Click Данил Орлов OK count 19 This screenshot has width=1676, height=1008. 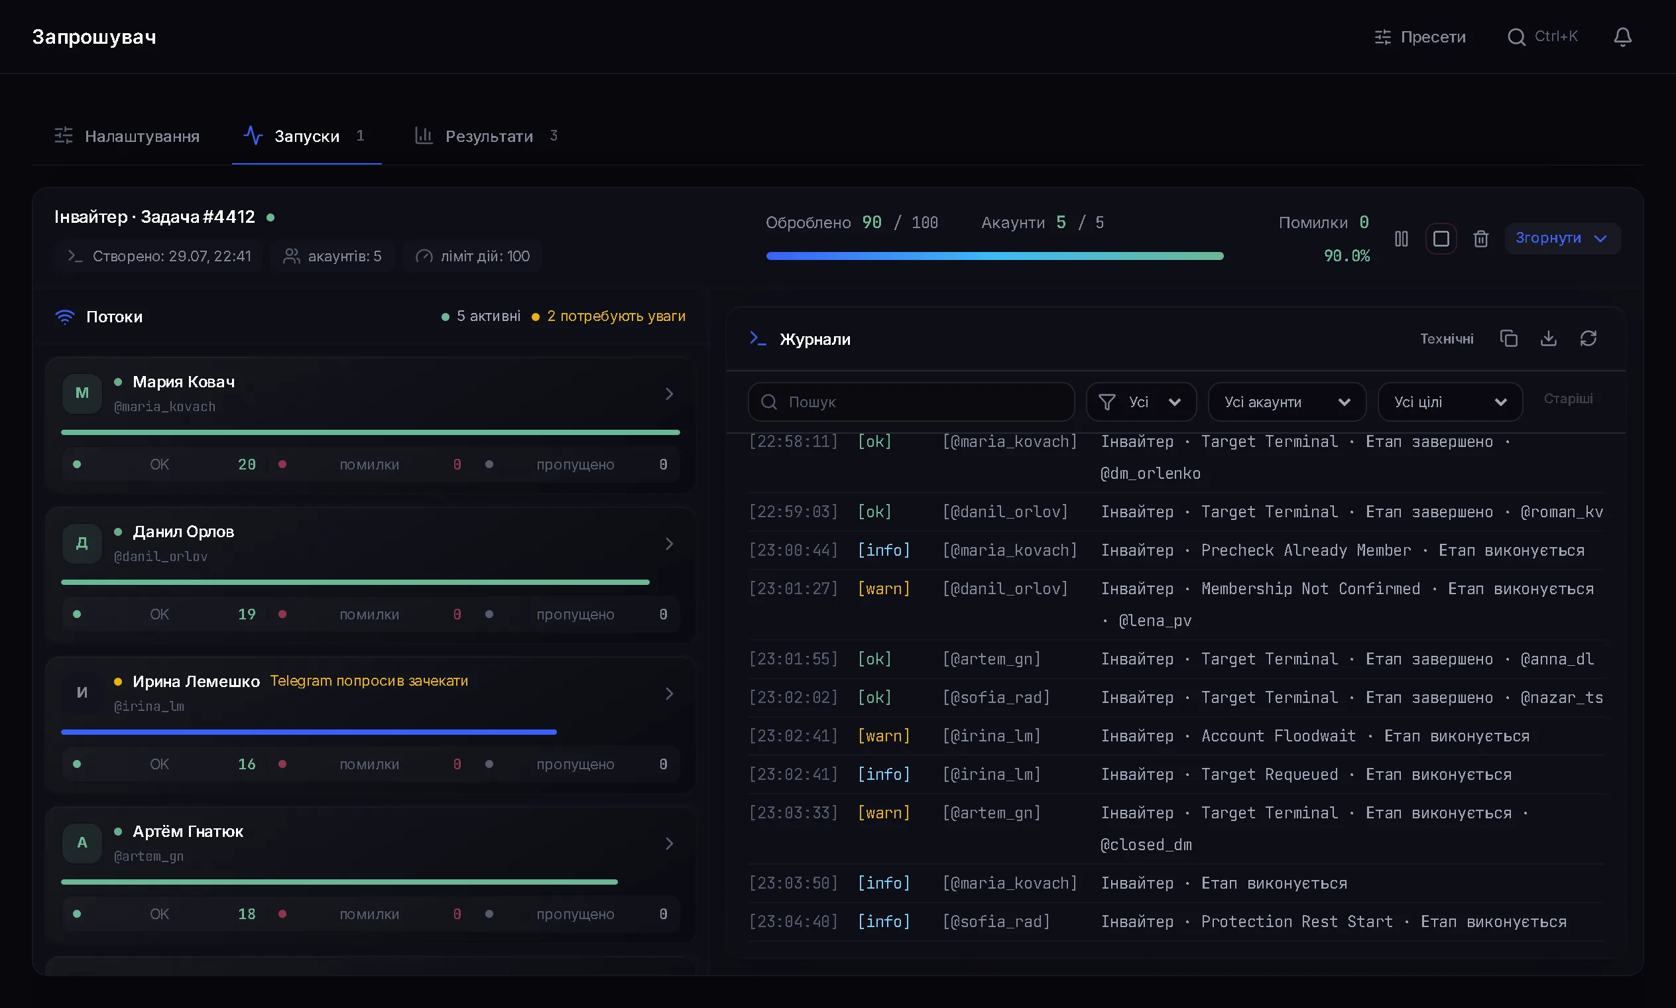[247, 615]
